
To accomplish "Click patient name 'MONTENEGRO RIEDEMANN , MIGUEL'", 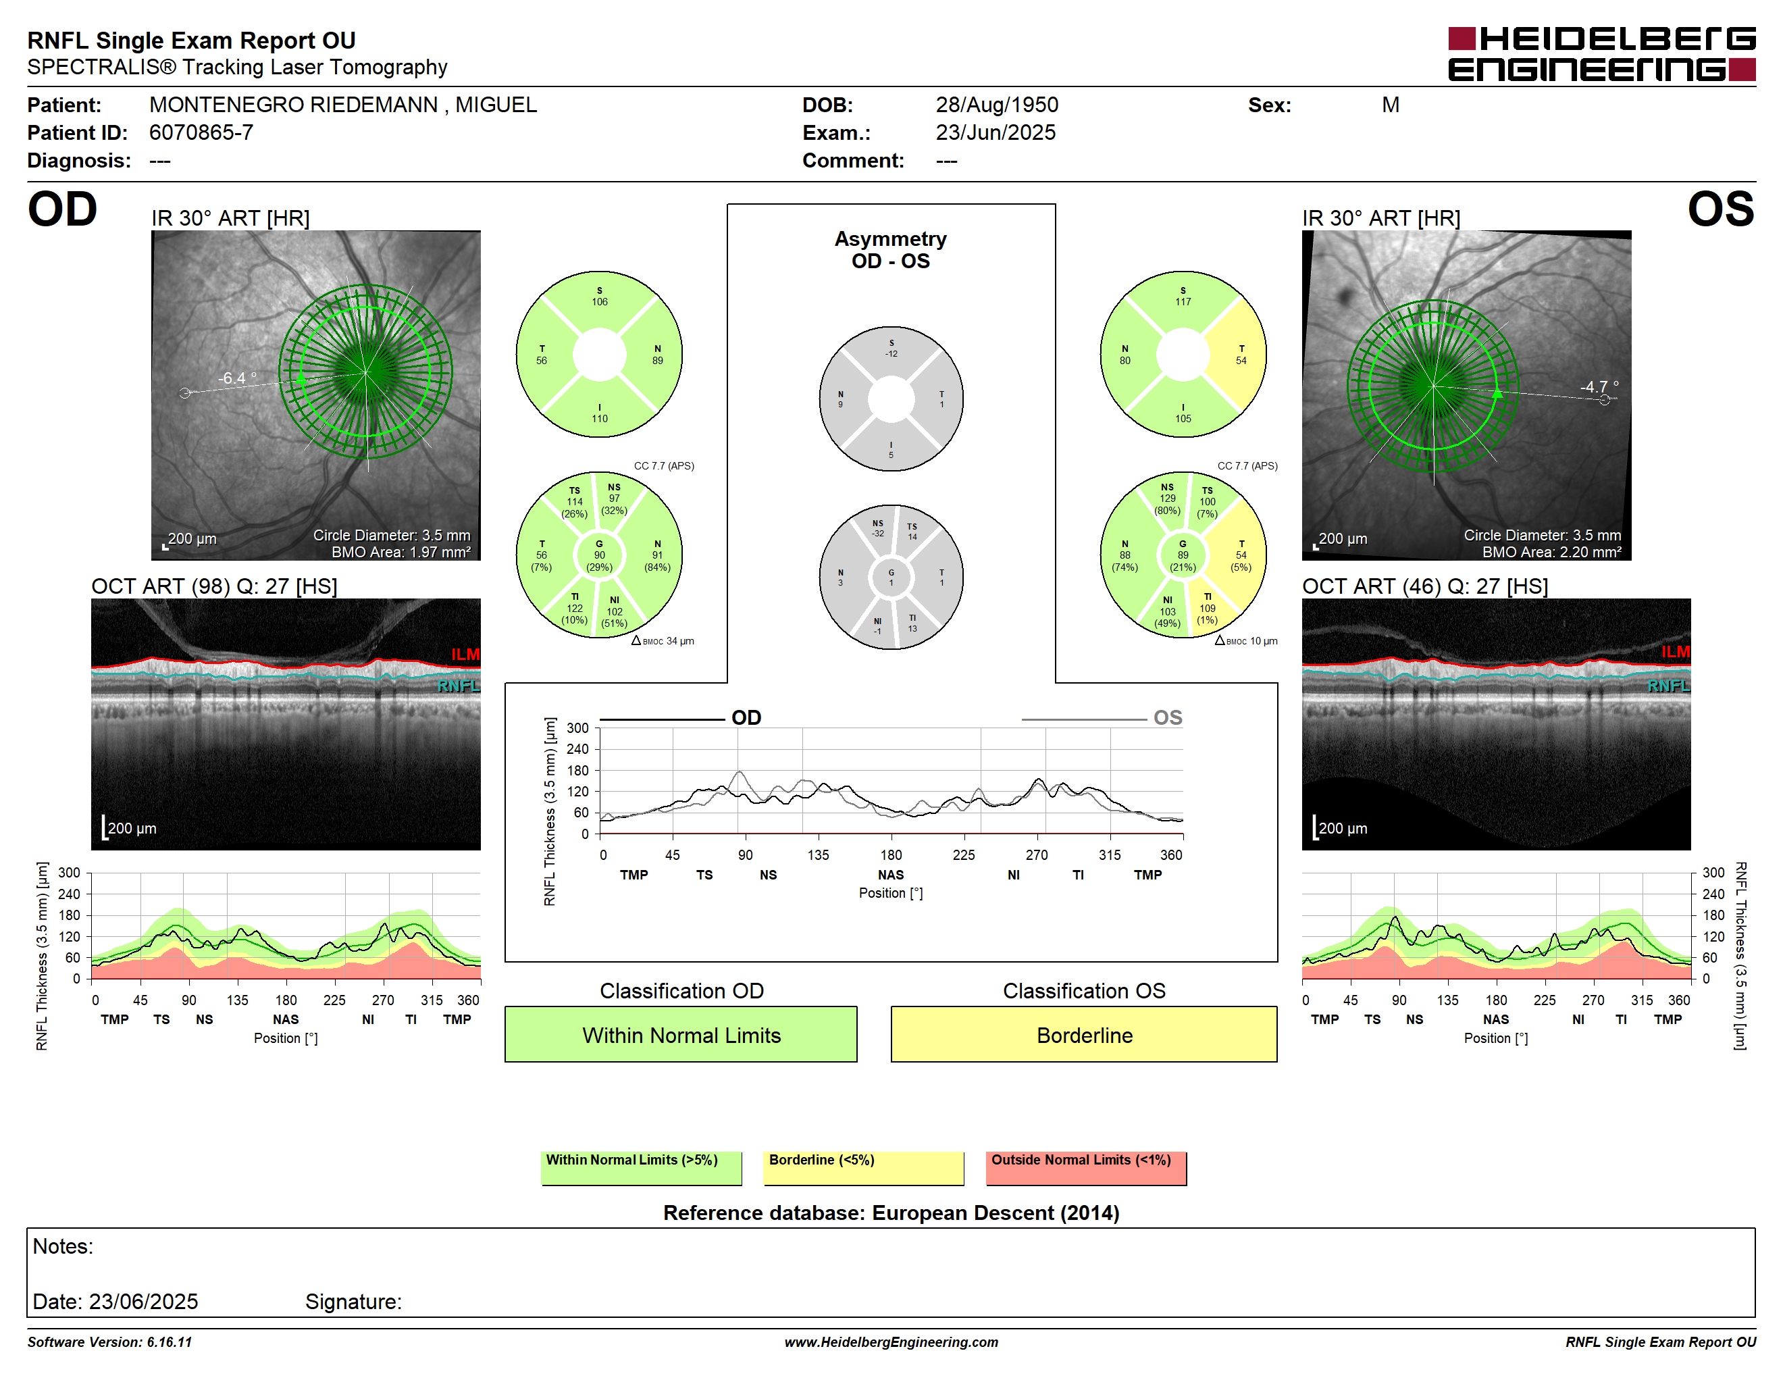I will (x=343, y=105).
